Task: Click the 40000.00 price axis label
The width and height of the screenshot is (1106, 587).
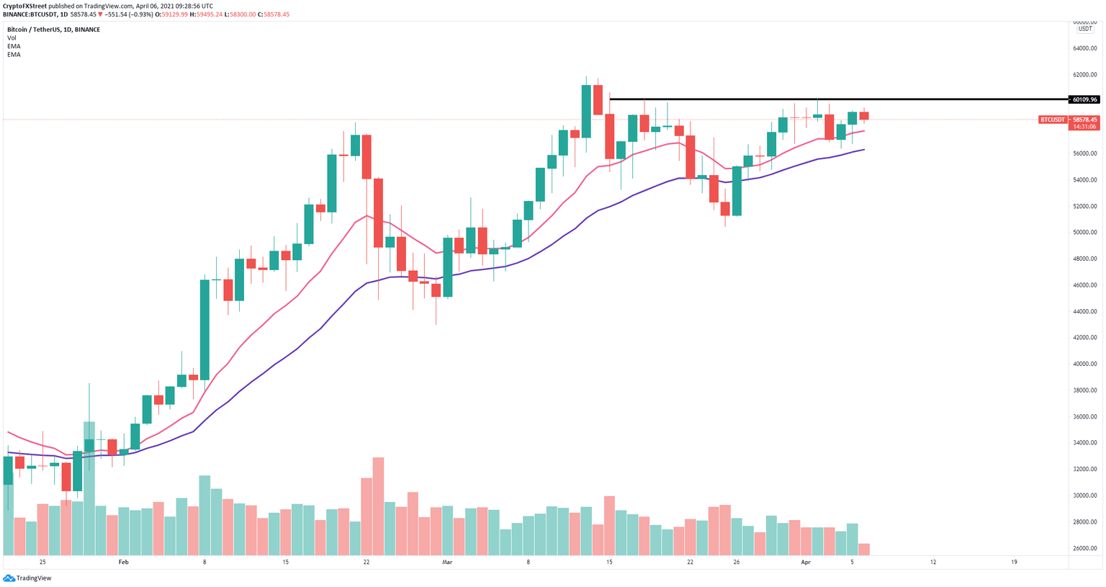Action: 1084,364
